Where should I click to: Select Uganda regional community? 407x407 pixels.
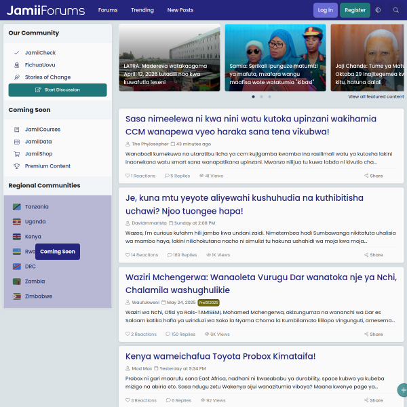(35, 222)
